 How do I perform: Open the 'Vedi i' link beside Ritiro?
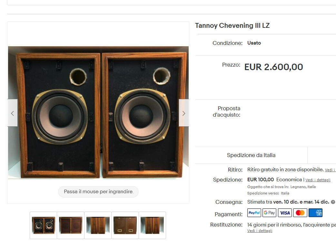point(330,170)
